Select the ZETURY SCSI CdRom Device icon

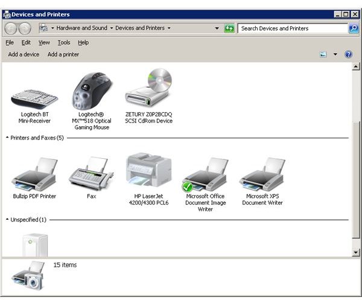(x=149, y=88)
